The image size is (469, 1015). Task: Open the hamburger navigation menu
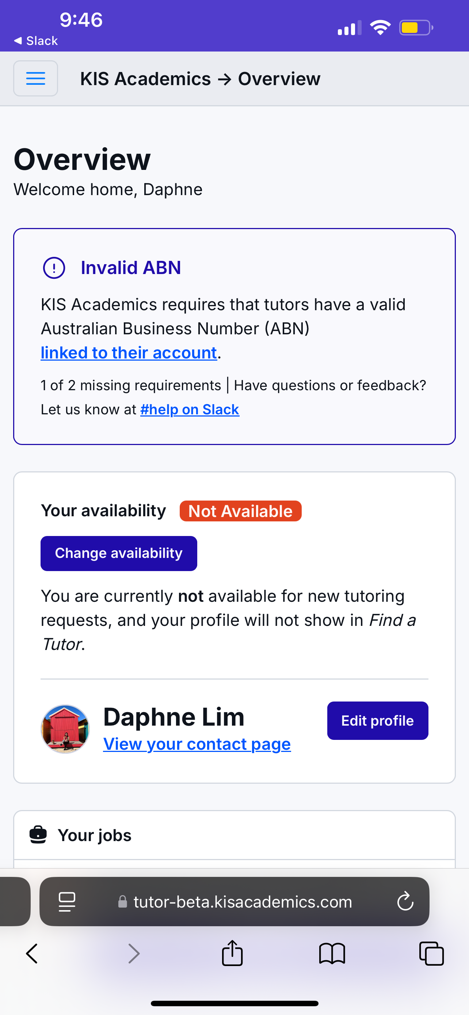[x=35, y=79]
